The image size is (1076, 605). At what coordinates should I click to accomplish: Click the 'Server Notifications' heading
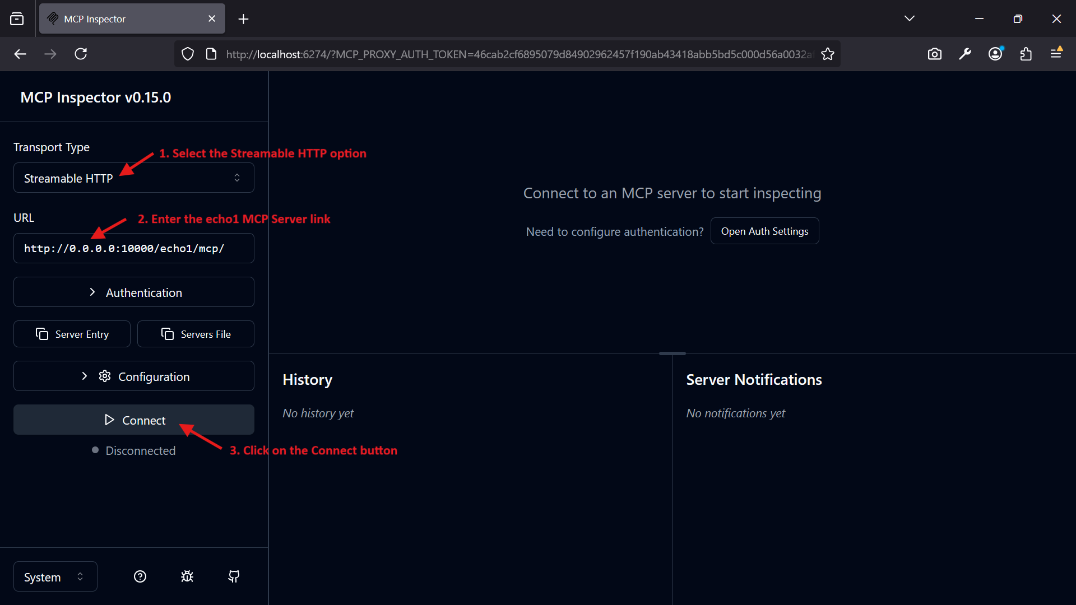754,380
